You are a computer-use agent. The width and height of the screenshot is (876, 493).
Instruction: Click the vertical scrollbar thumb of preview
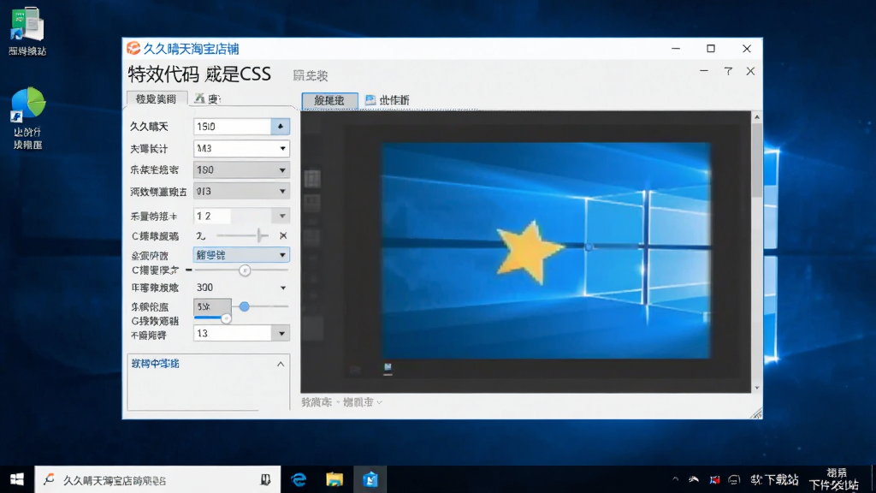point(757,160)
